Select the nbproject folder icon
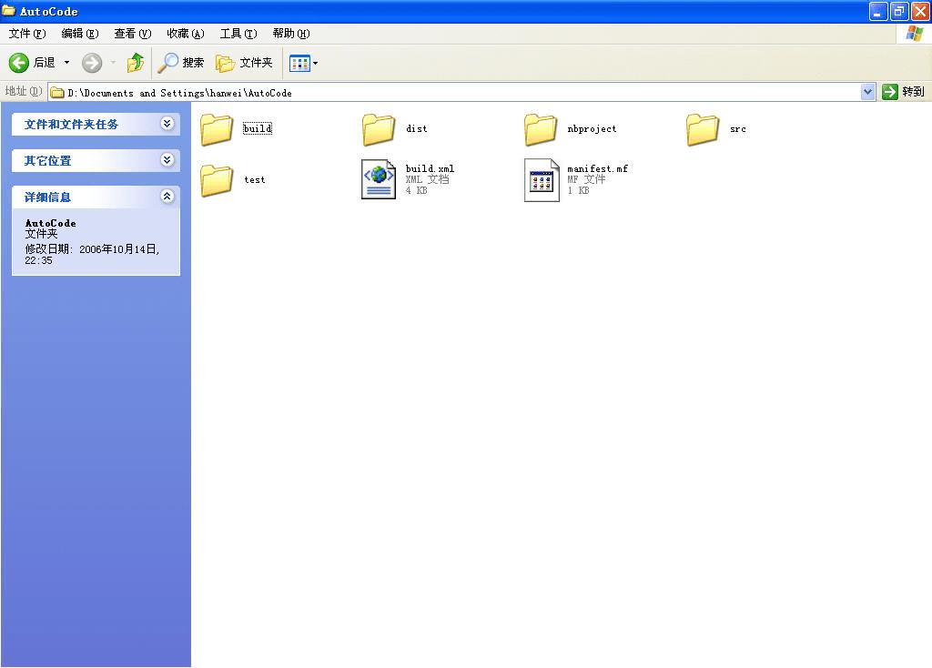 pos(541,129)
